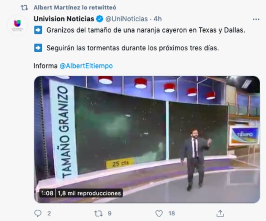
Task: Click the retweet count 9
Action: point(110,213)
